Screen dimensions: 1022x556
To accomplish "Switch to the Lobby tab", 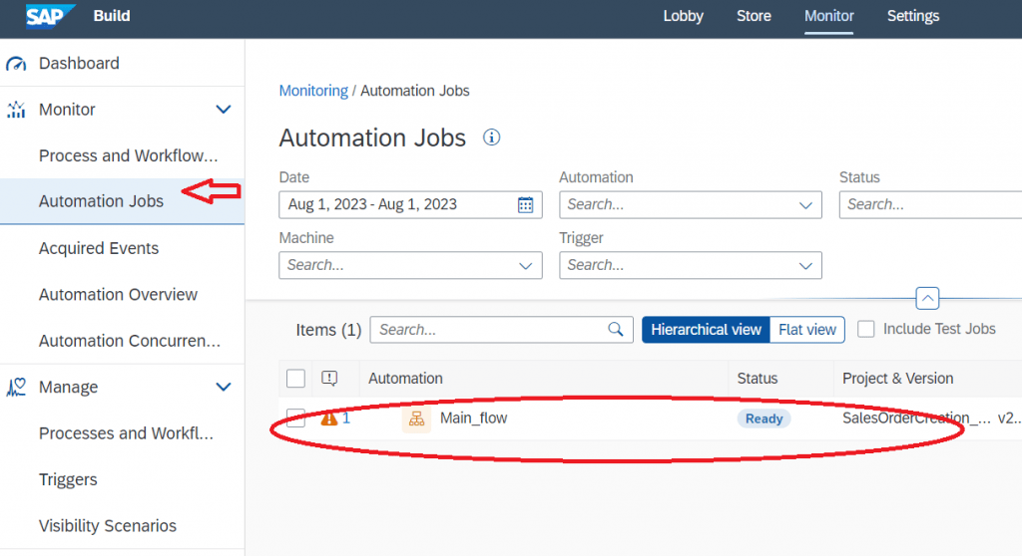I will point(683,16).
